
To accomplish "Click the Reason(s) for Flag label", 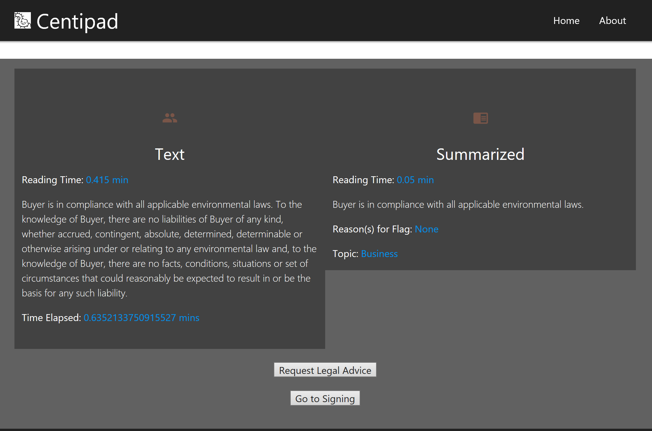I will click(372, 229).
